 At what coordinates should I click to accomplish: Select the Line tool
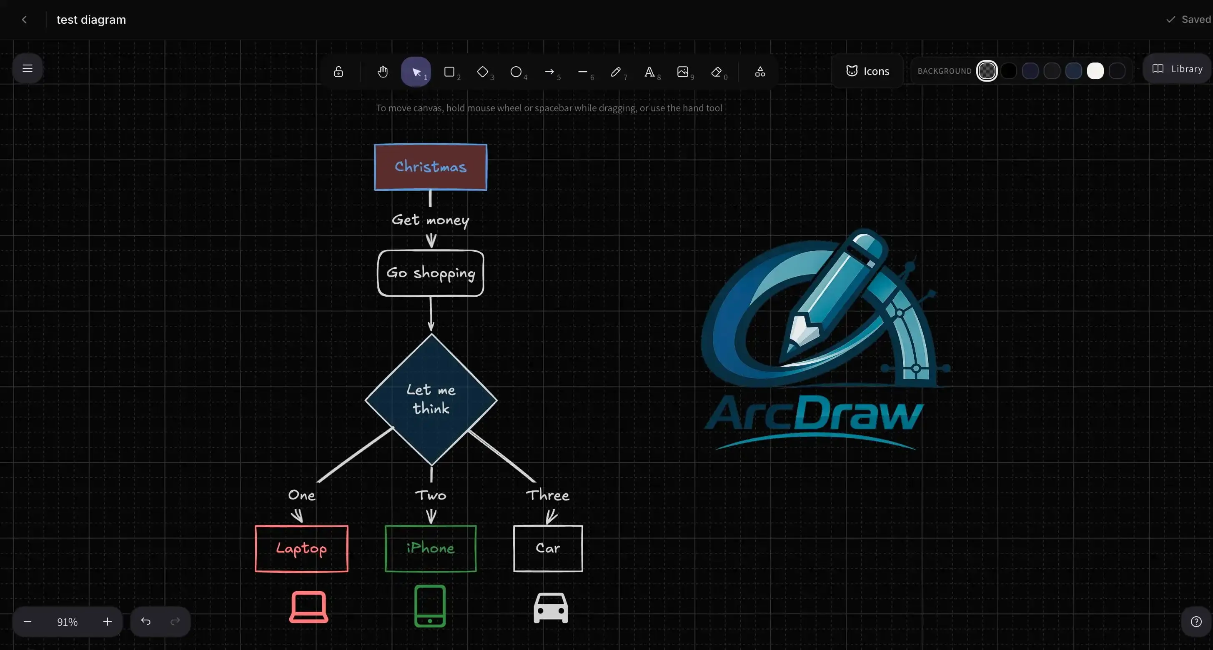583,72
